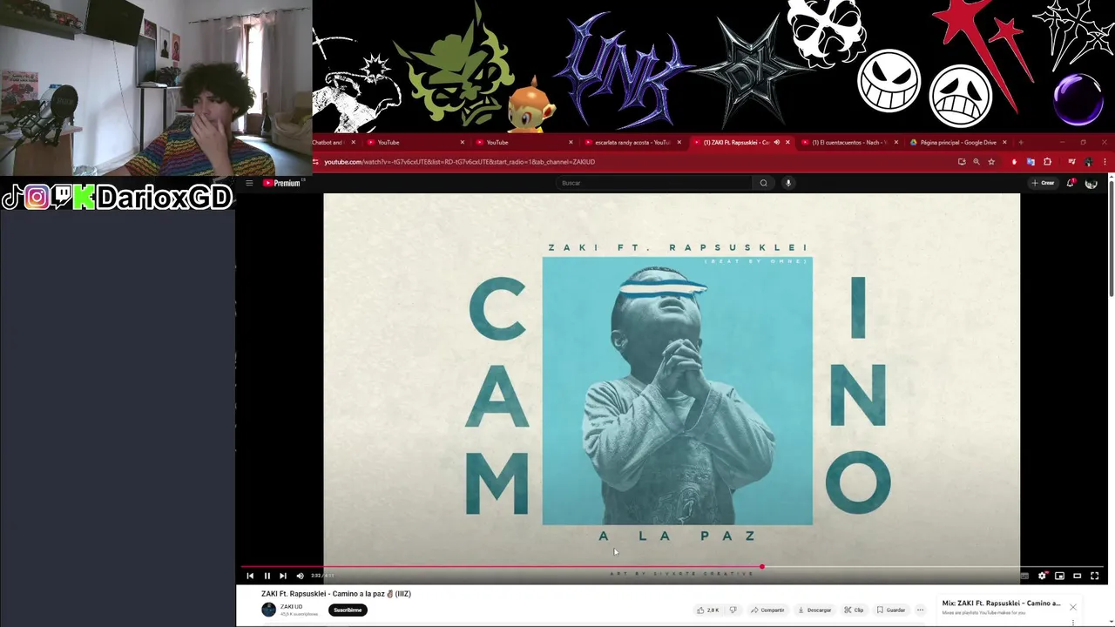Image resolution: width=1115 pixels, height=627 pixels.
Task: Click the YouTube search field
Action: tap(653, 183)
